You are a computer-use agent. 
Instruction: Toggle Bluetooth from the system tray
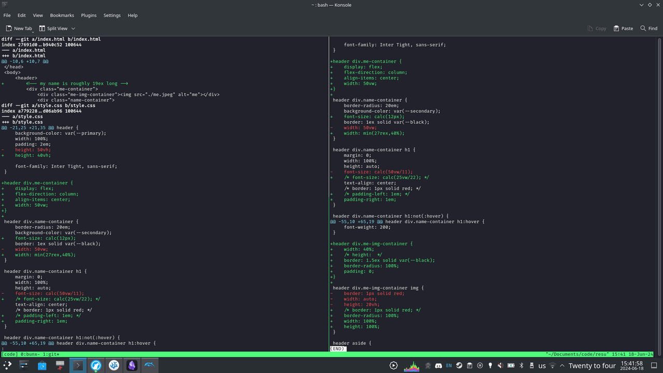522,366
